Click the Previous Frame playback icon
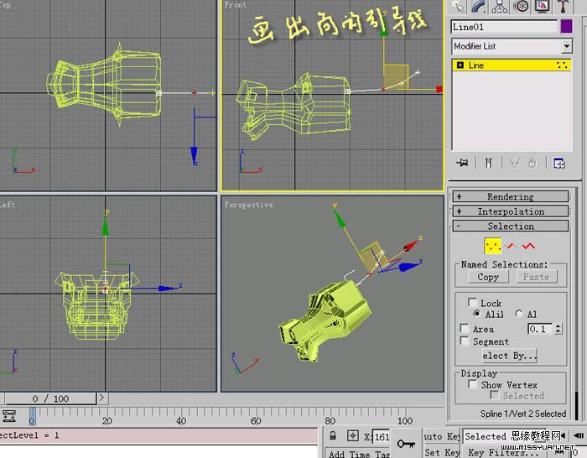This screenshot has width=587, height=458. (x=579, y=435)
